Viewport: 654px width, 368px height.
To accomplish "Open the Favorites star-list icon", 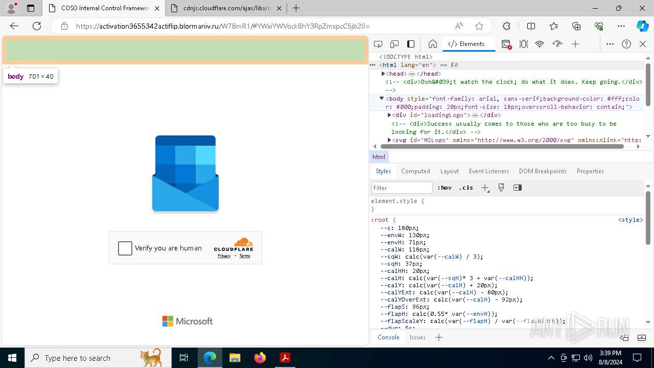I will pos(554,26).
